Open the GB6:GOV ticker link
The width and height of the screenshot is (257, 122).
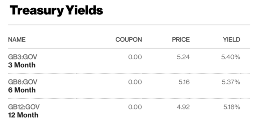coord(23,82)
